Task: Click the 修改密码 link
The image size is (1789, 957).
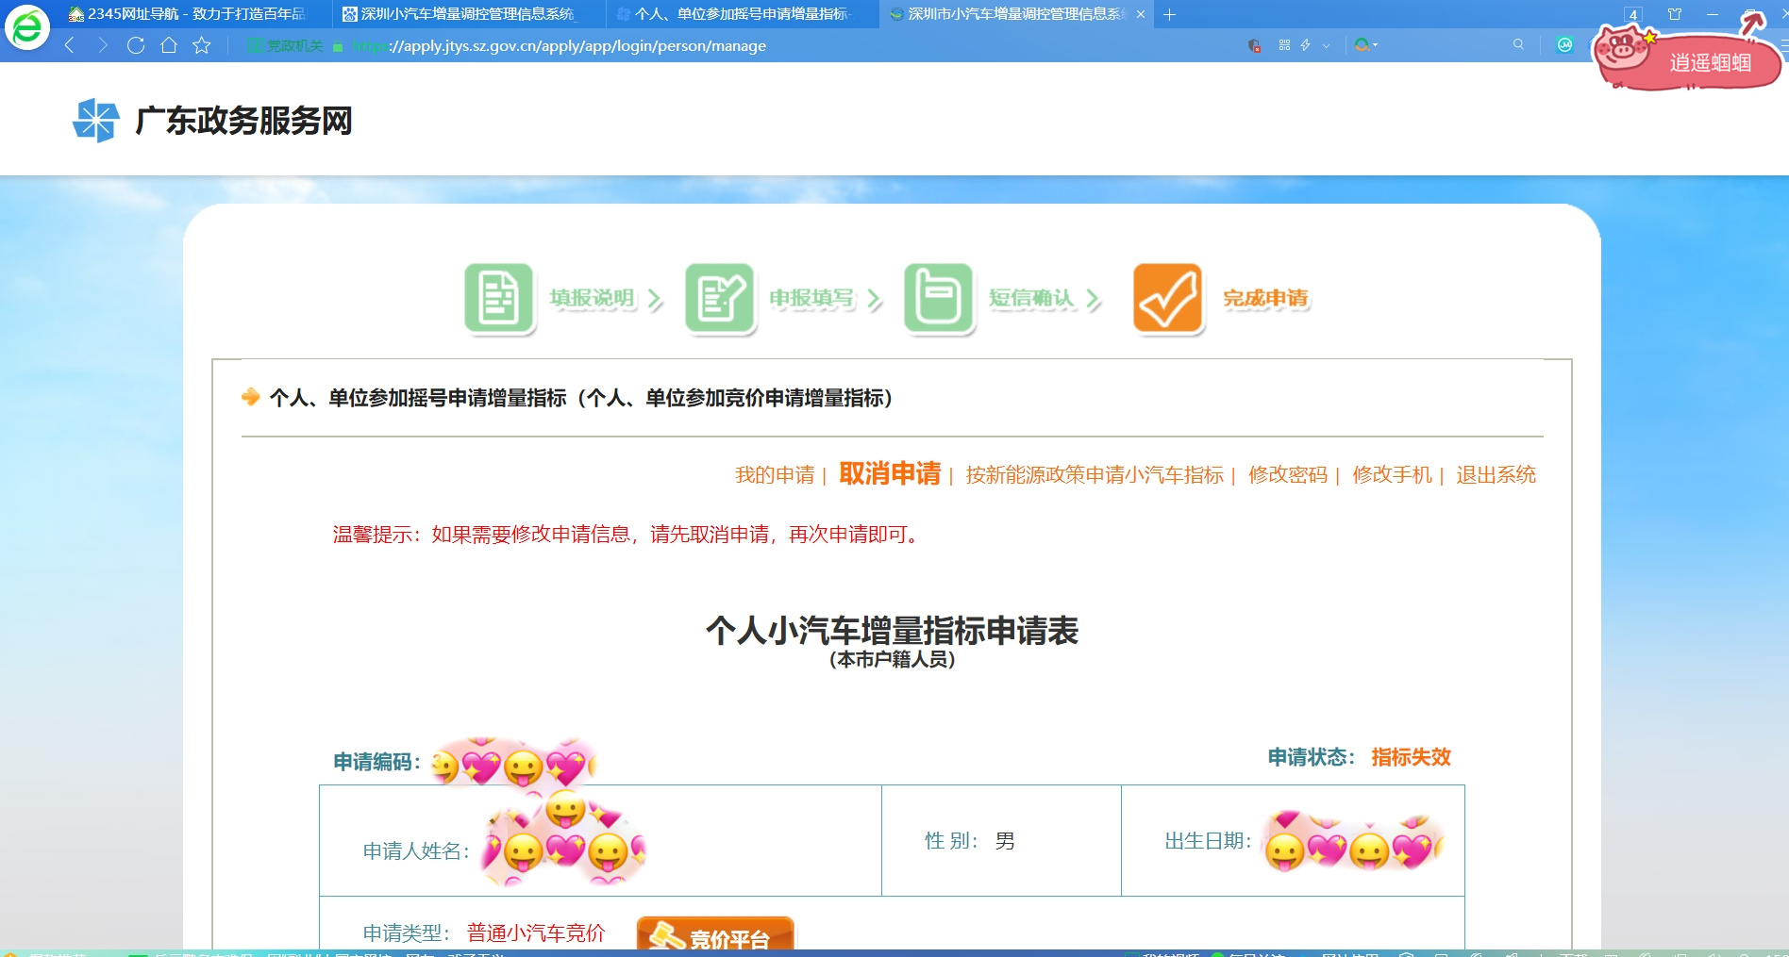Action: click(x=1288, y=475)
